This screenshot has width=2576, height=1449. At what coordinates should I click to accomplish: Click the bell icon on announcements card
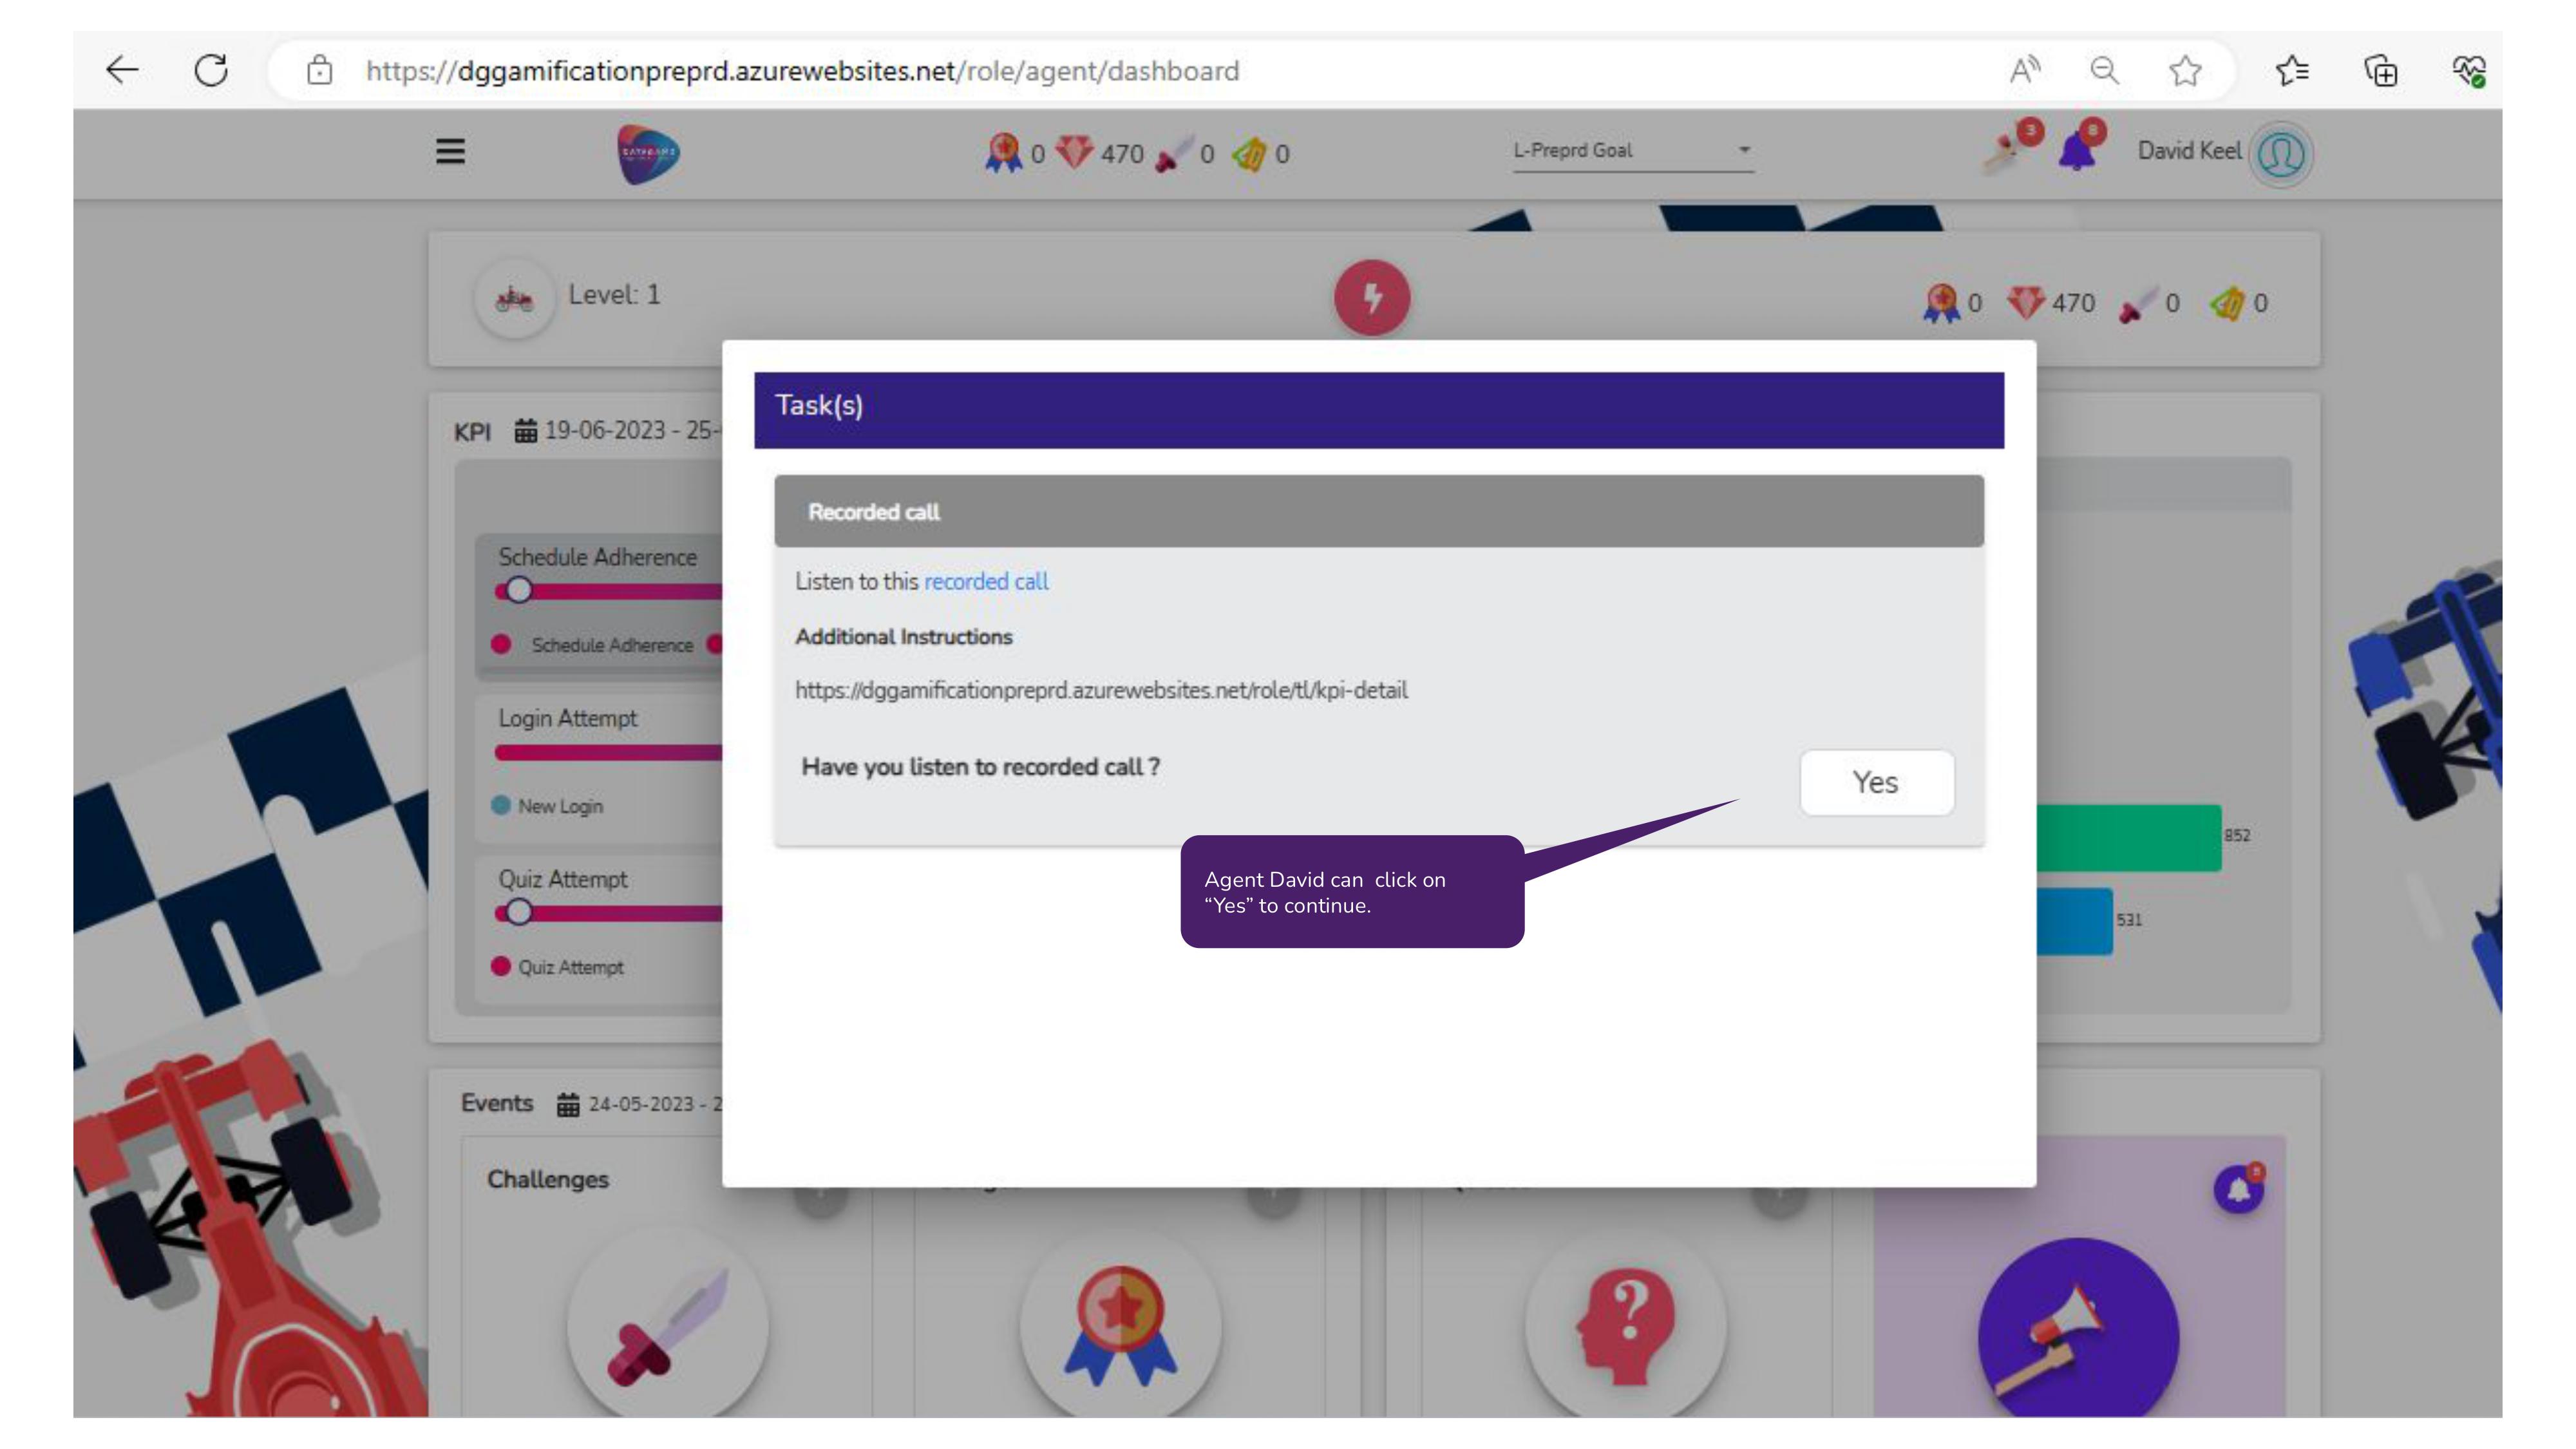pyautogui.click(x=2239, y=1189)
